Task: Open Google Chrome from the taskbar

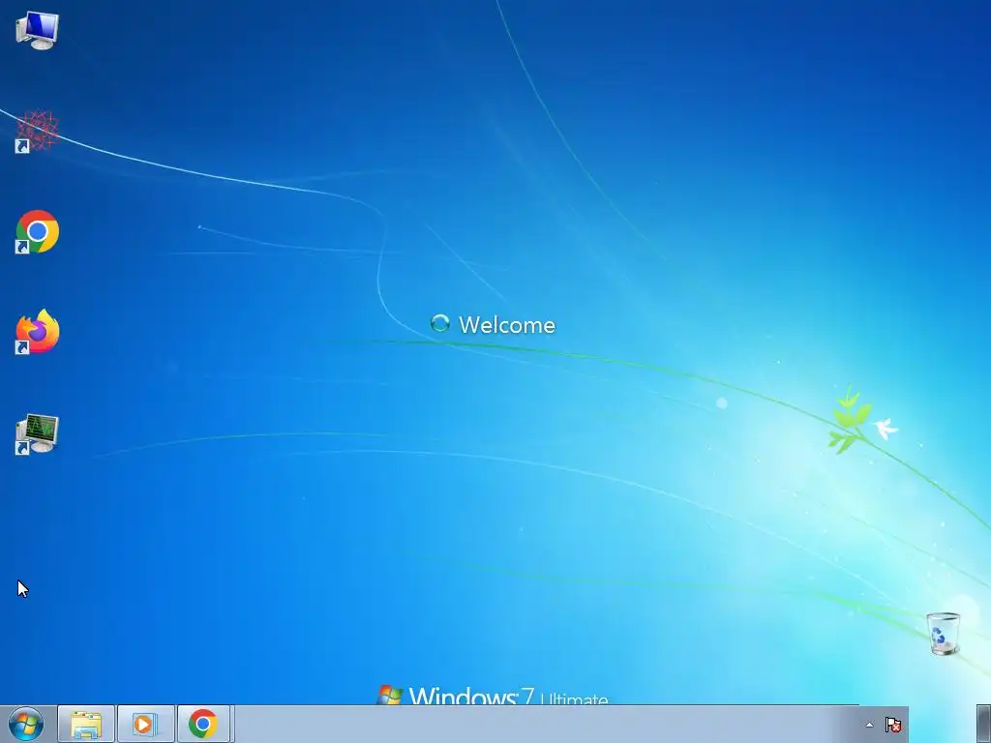Action: coord(203,724)
